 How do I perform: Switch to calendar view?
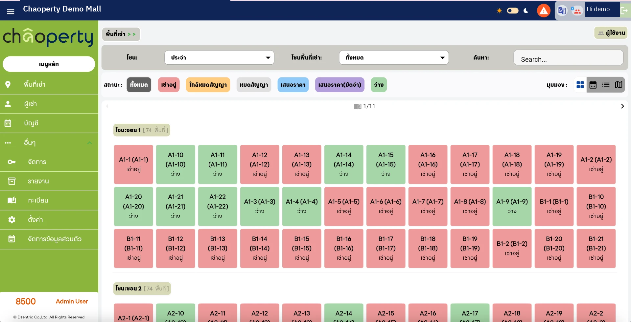pyautogui.click(x=593, y=85)
